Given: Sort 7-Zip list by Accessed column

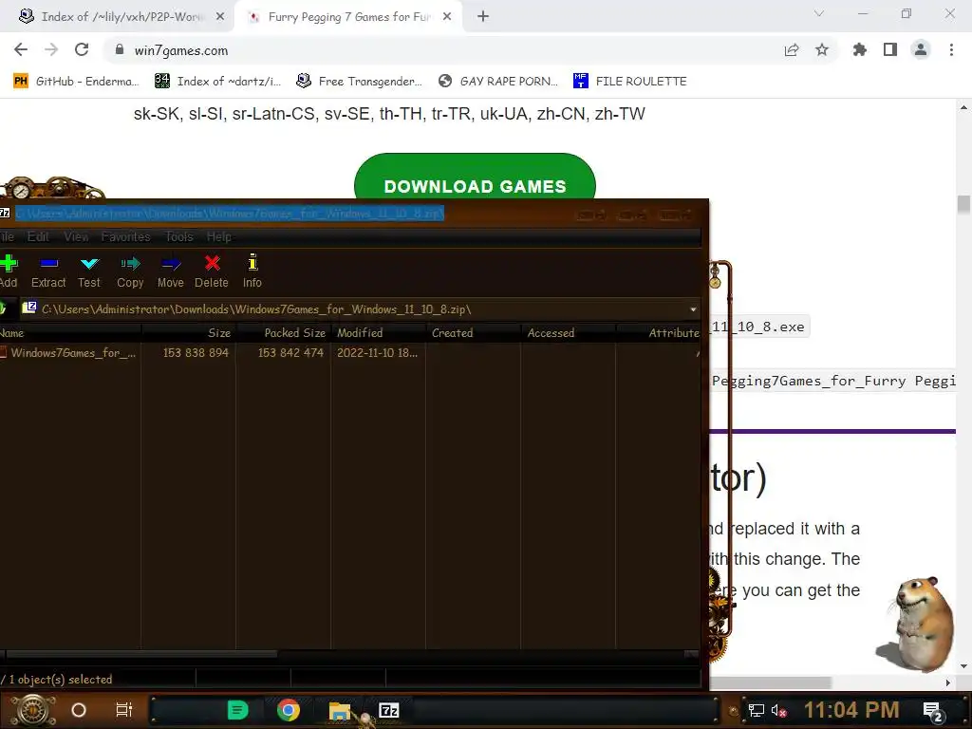Looking at the screenshot, I should click(568, 333).
